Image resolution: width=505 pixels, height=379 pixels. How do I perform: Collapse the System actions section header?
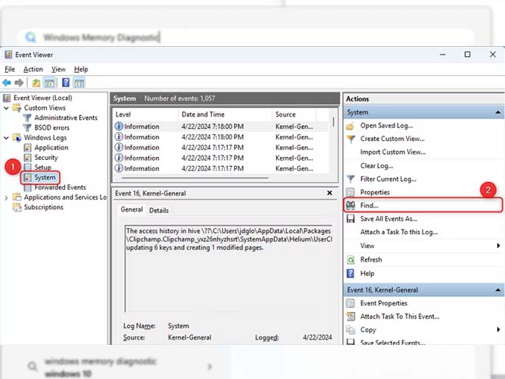pos(497,112)
